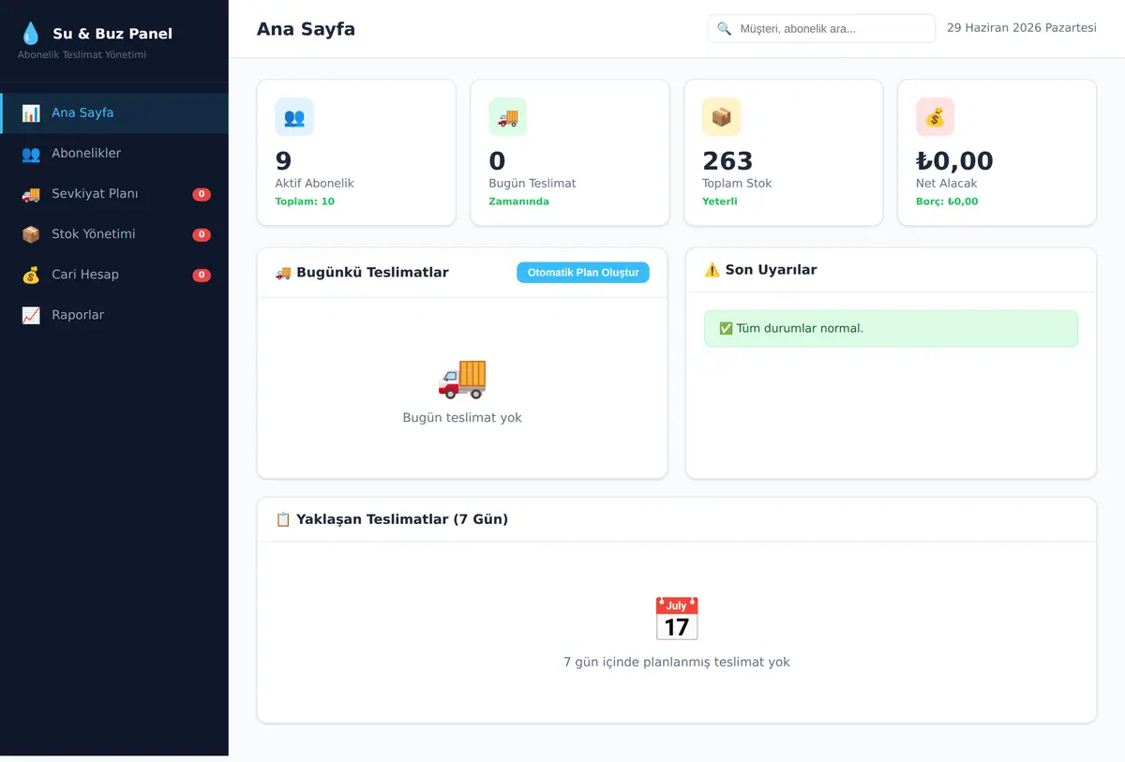Open the Cari Hesap section
Image resolution: width=1125 pixels, height=762 pixels.
pos(114,275)
